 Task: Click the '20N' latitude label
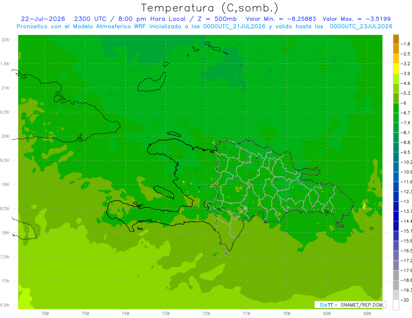pyautogui.click(x=5, y=136)
